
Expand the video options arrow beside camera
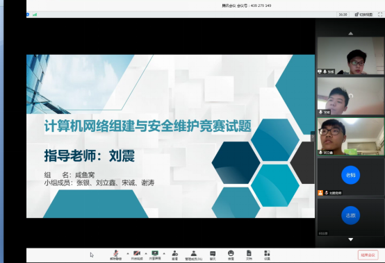(146, 253)
